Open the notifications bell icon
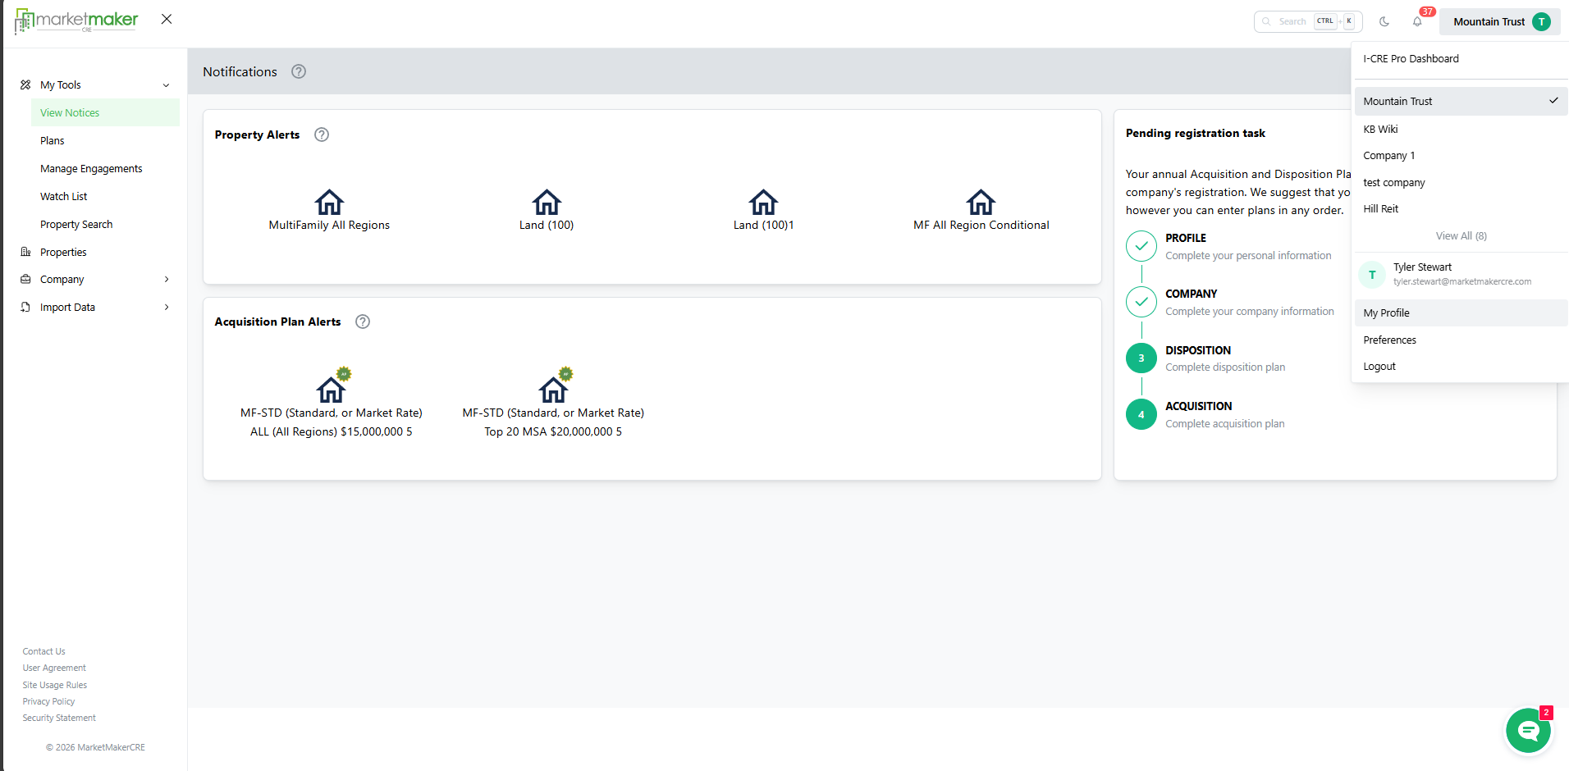 1417,22
